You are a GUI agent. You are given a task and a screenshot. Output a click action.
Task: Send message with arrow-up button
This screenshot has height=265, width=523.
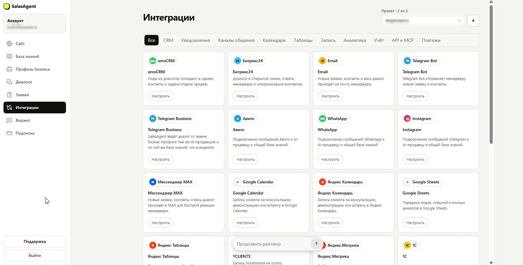coord(316,244)
